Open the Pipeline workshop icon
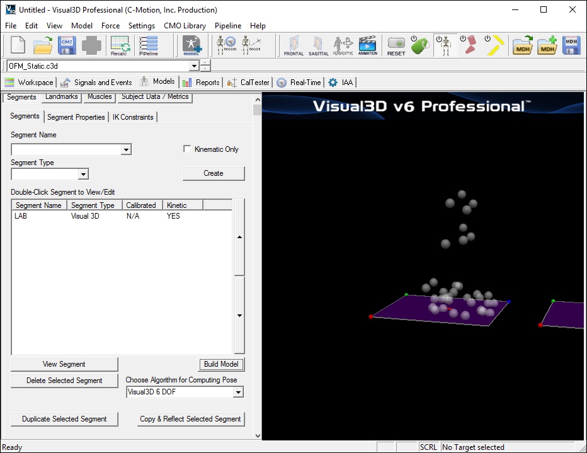Viewport: 587px width, 453px height. (148, 45)
